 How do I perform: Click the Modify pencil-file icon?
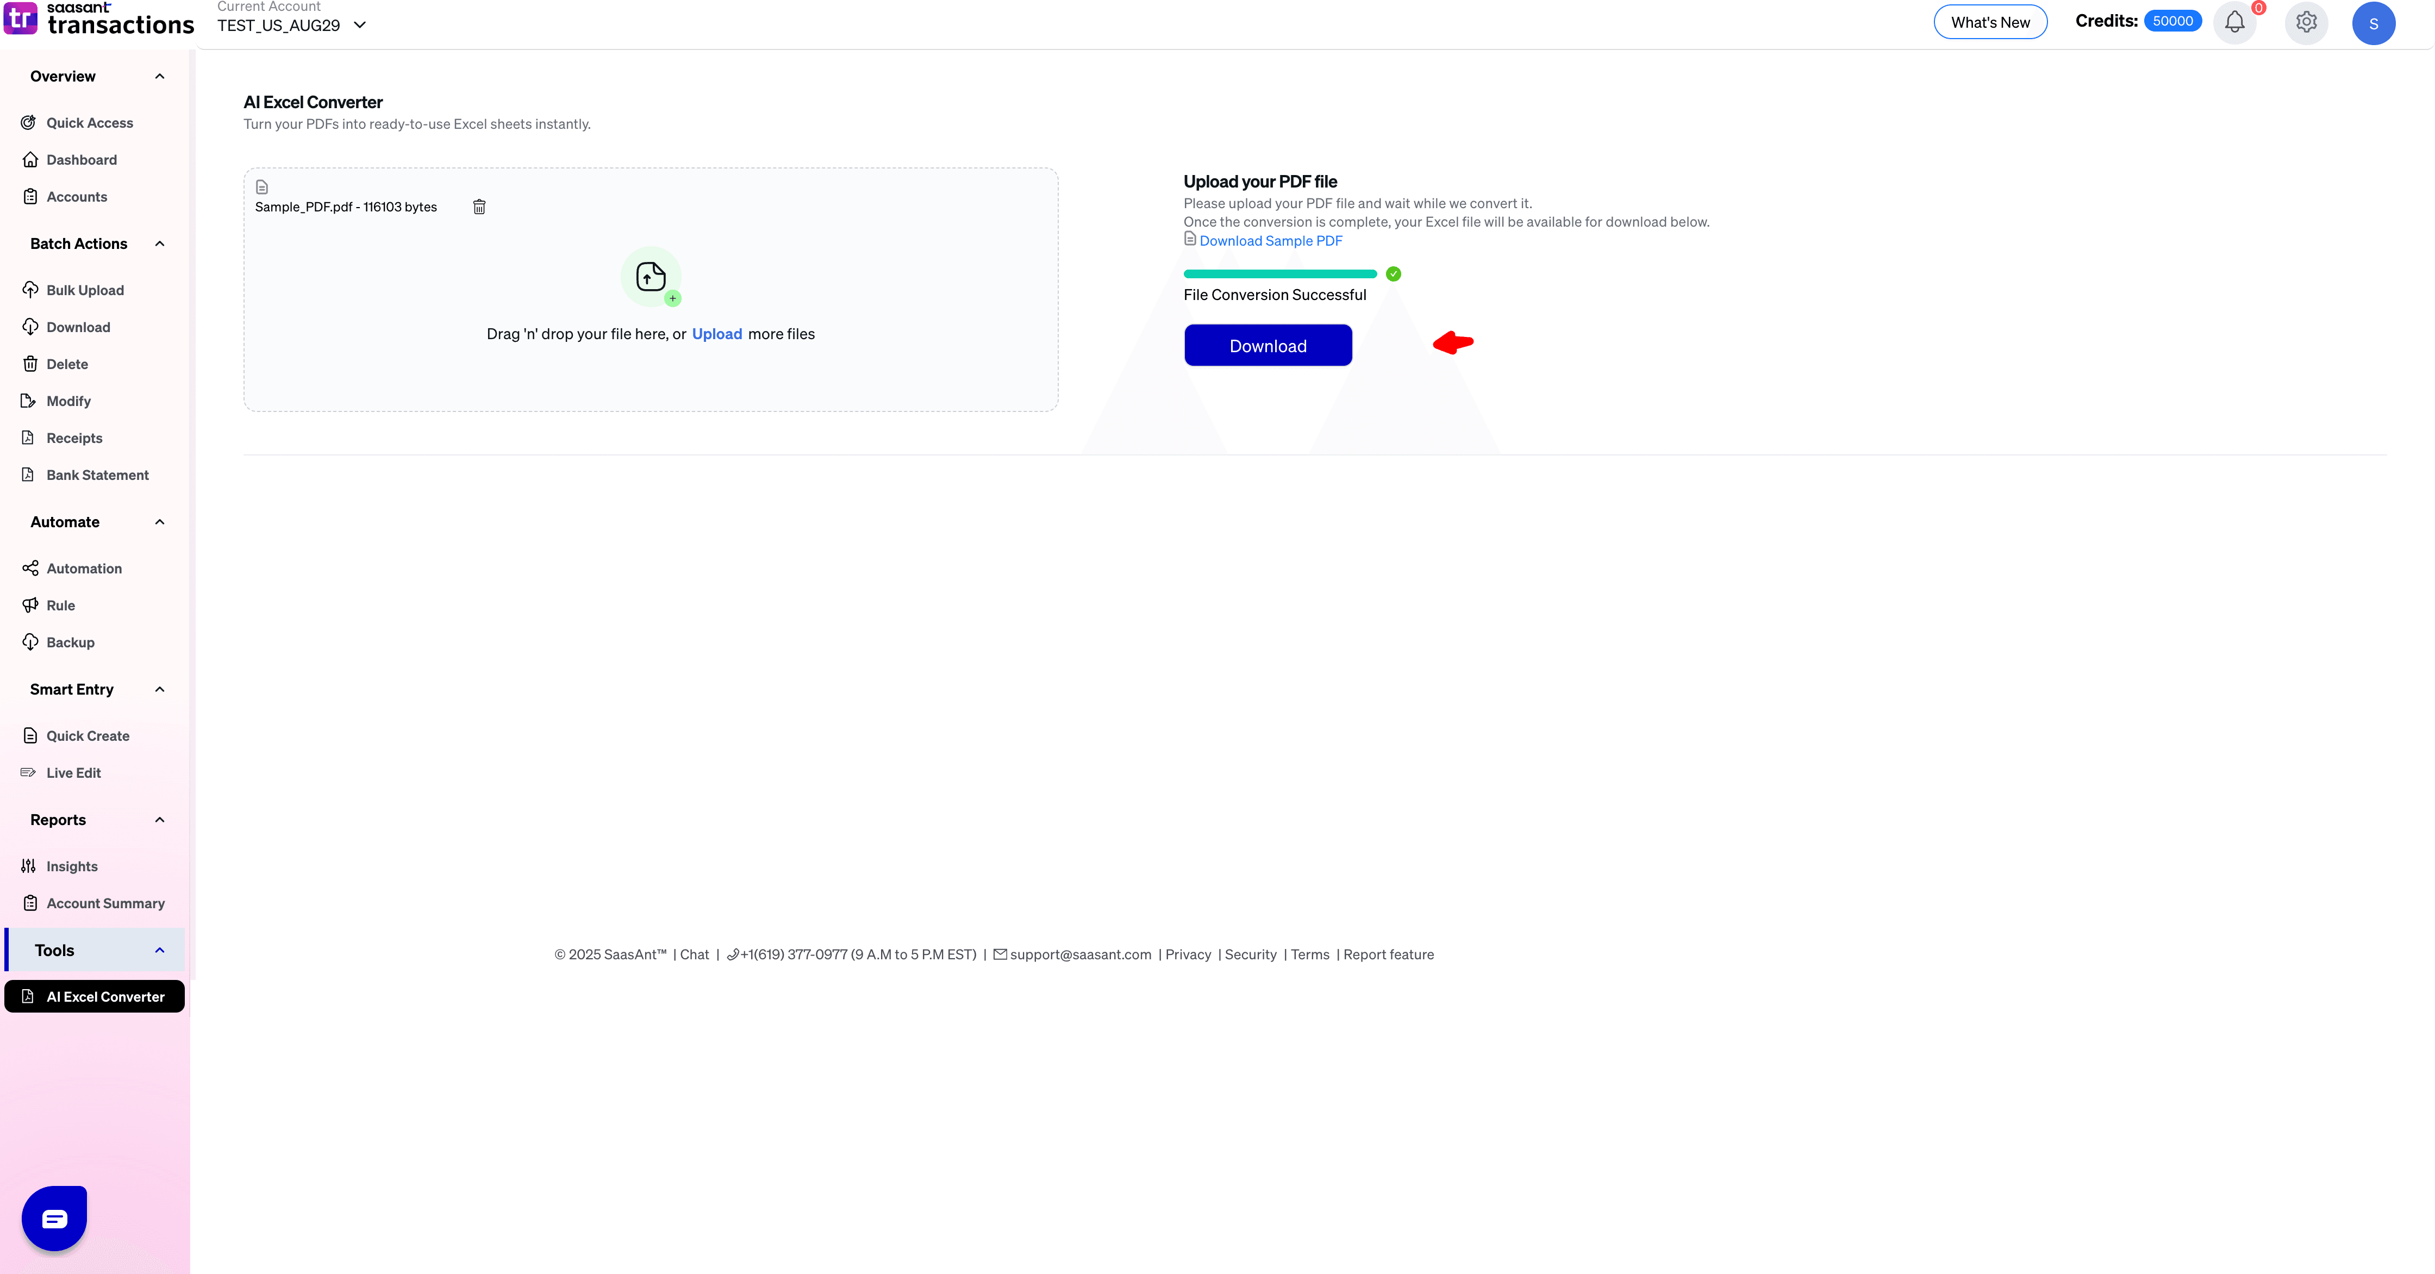click(x=29, y=401)
